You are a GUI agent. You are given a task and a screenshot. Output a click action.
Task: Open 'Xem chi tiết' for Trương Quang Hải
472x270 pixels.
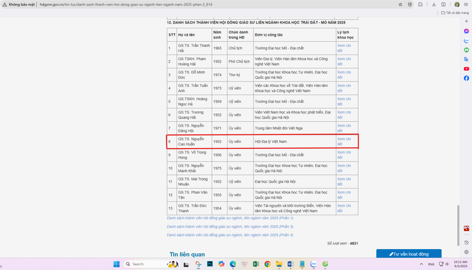pos(344,115)
